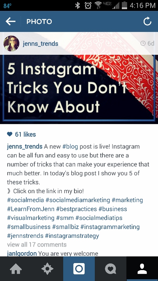Tap the #LearnFromJenn hashtag
This screenshot has height=281, width=158.
31,209
